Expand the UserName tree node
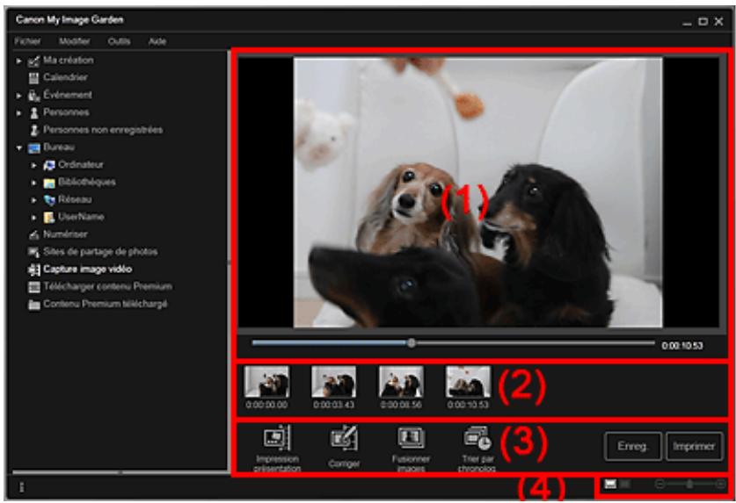The height and width of the screenshot is (503, 736). tap(33, 218)
